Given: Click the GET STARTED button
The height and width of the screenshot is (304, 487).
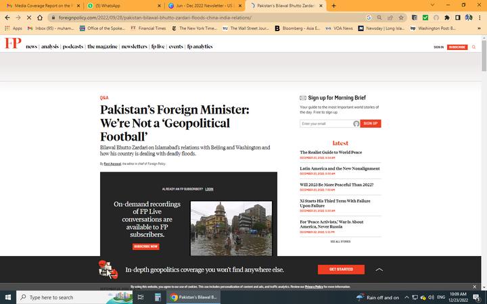Looking at the screenshot, I should pos(341,270).
